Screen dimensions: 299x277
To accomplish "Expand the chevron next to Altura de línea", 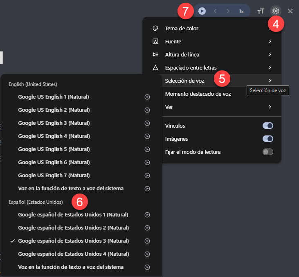I will tap(270, 54).
